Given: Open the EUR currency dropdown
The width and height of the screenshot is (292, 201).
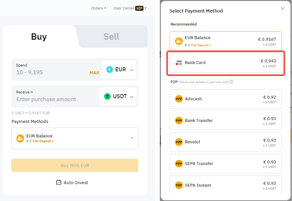Looking at the screenshot, I should [119, 70].
